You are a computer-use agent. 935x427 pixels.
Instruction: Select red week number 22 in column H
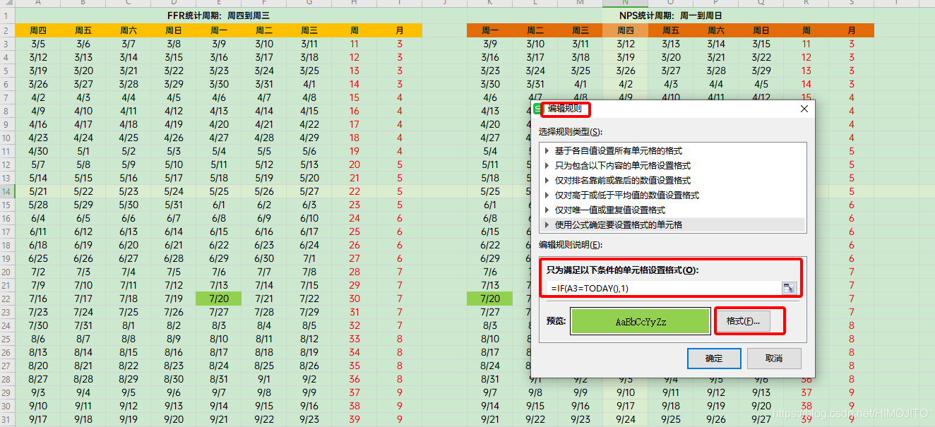355,191
